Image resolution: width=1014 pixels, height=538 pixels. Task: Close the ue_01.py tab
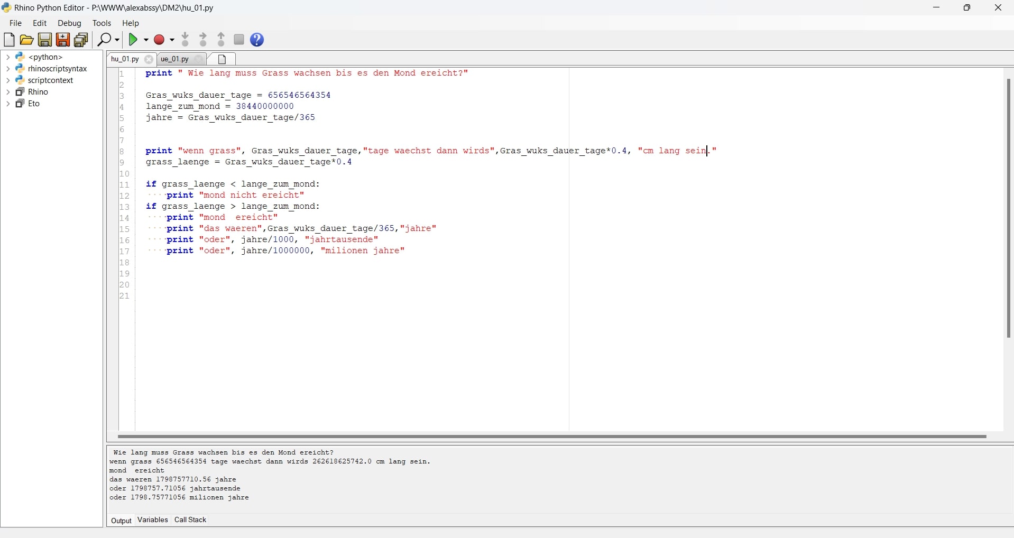tap(199, 59)
